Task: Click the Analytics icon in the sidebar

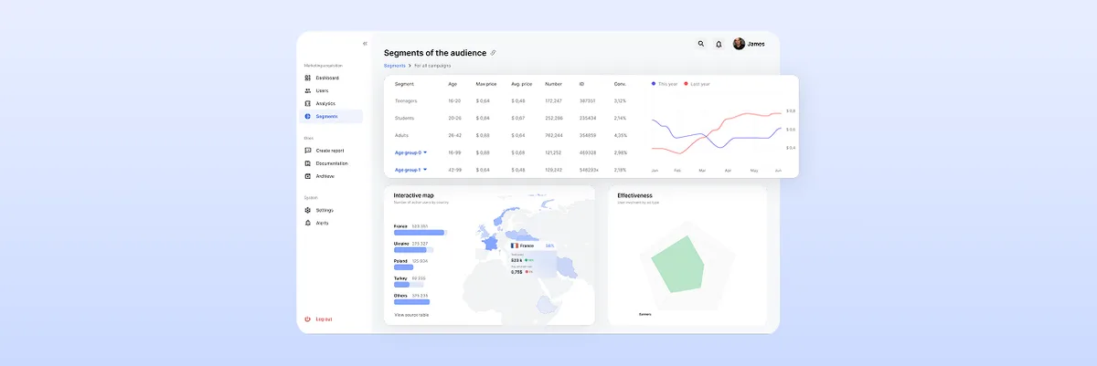Action: pyautogui.click(x=308, y=103)
